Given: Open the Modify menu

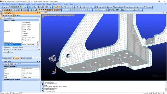Looking at the screenshot, I should (x=39, y=4).
